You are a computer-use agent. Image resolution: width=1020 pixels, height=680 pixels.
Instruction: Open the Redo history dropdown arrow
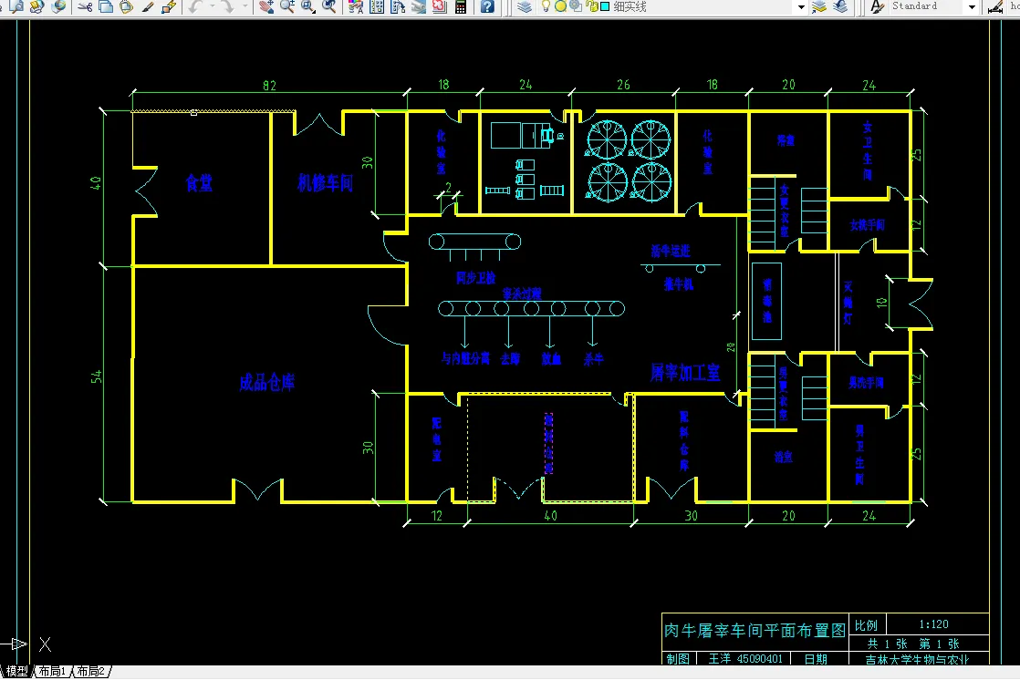click(x=245, y=6)
